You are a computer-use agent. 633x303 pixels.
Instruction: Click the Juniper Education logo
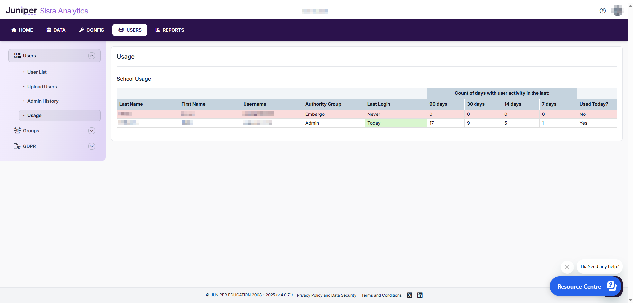22,11
